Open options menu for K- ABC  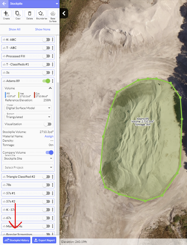[x=52, y=40]
